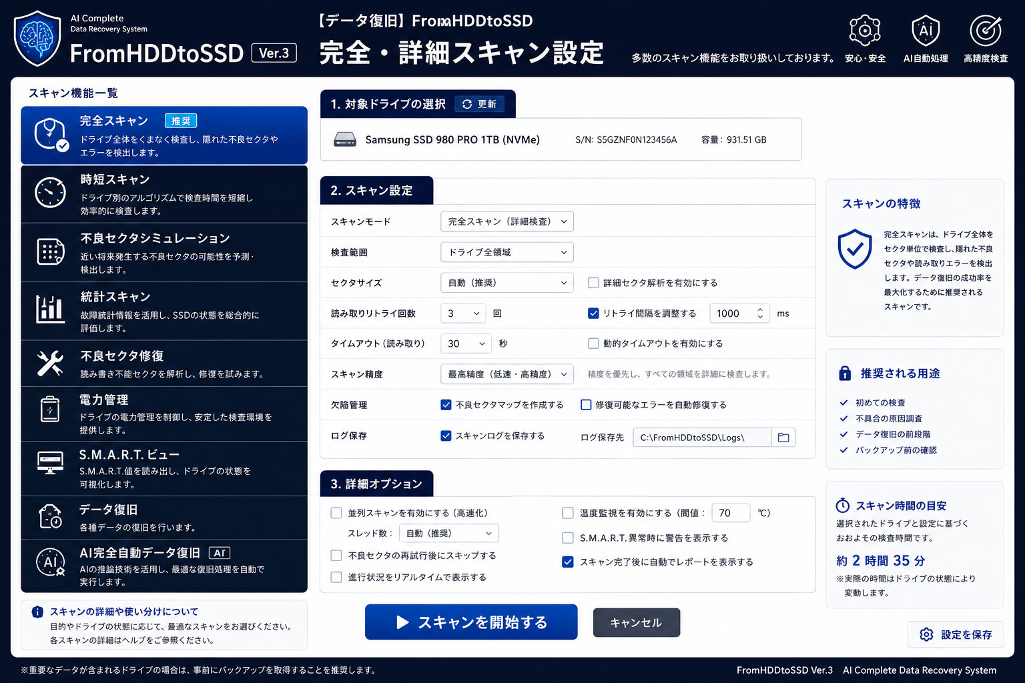The height and width of the screenshot is (683, 1025).
Task: Uncheck スキャンログを保存する
Action: (x=446, y=436)
